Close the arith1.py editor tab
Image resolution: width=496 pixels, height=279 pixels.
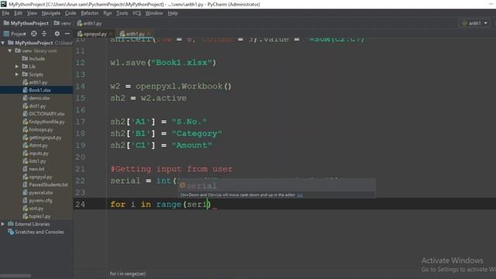click(148, 34)
